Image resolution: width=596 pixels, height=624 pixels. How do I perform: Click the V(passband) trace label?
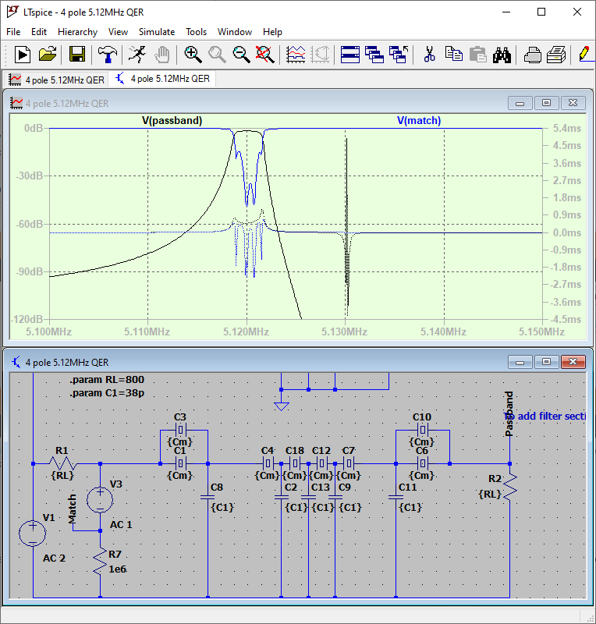pos(172,121)
